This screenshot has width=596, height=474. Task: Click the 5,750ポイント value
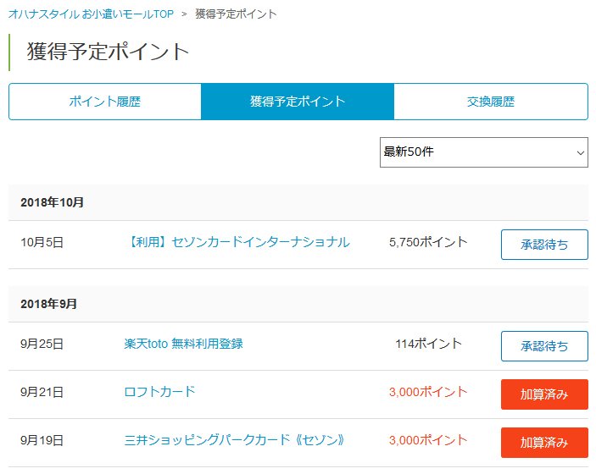coord(428,242)
